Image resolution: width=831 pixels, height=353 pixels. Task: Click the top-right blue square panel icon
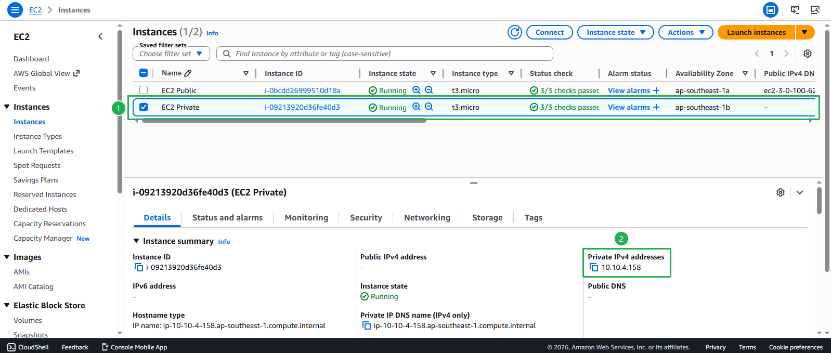coord(771,10)
